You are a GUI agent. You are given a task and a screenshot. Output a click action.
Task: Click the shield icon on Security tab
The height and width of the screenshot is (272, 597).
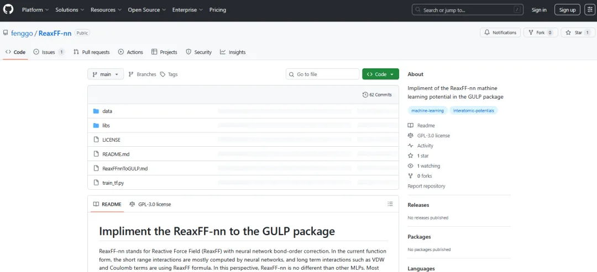[x=188, y=52]
